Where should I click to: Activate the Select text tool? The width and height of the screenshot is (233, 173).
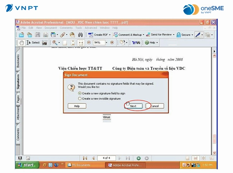click(33, 43)
